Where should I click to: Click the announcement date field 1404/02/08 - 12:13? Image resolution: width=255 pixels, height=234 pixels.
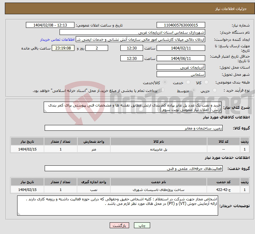pyautogui.click(x=50, y=25)
